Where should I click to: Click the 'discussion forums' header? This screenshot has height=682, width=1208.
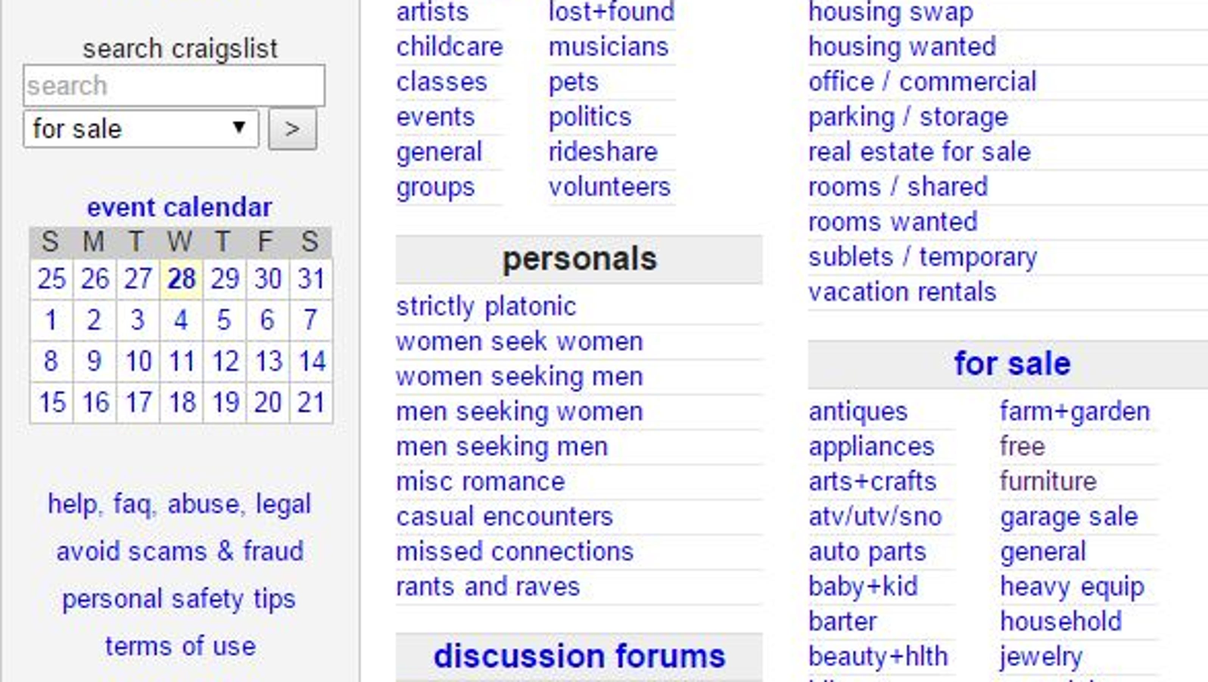click(579, 656)
